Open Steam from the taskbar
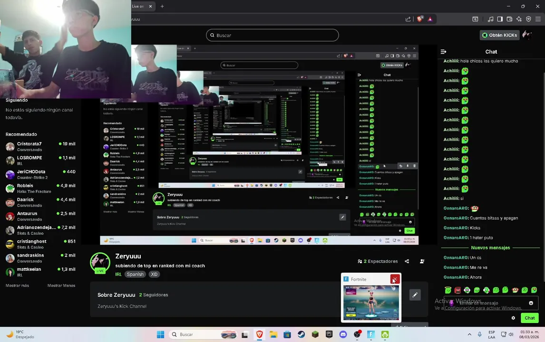The image size is (545, 342). pyautogui.click(x=301, y=334)
